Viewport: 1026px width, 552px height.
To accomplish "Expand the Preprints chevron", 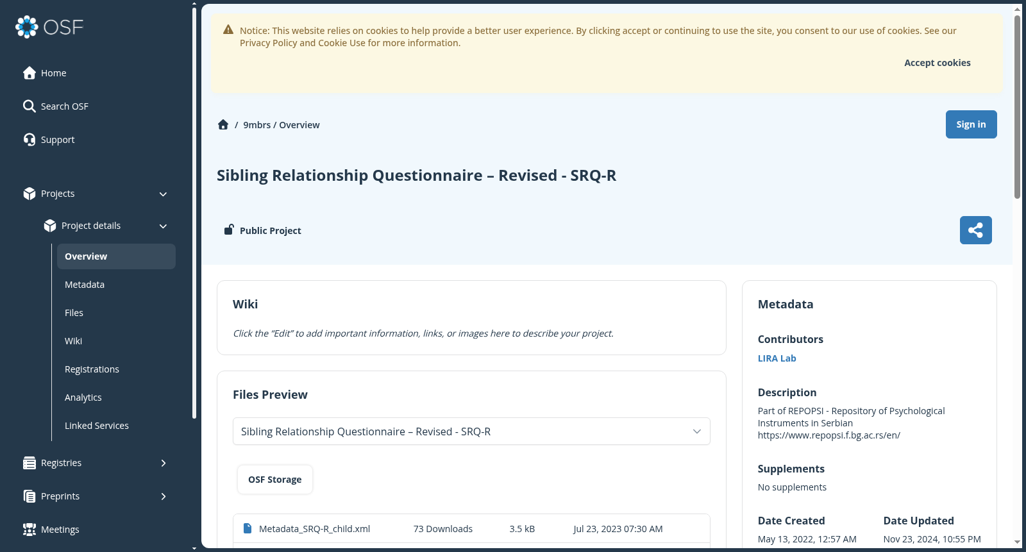I will 164,496.
